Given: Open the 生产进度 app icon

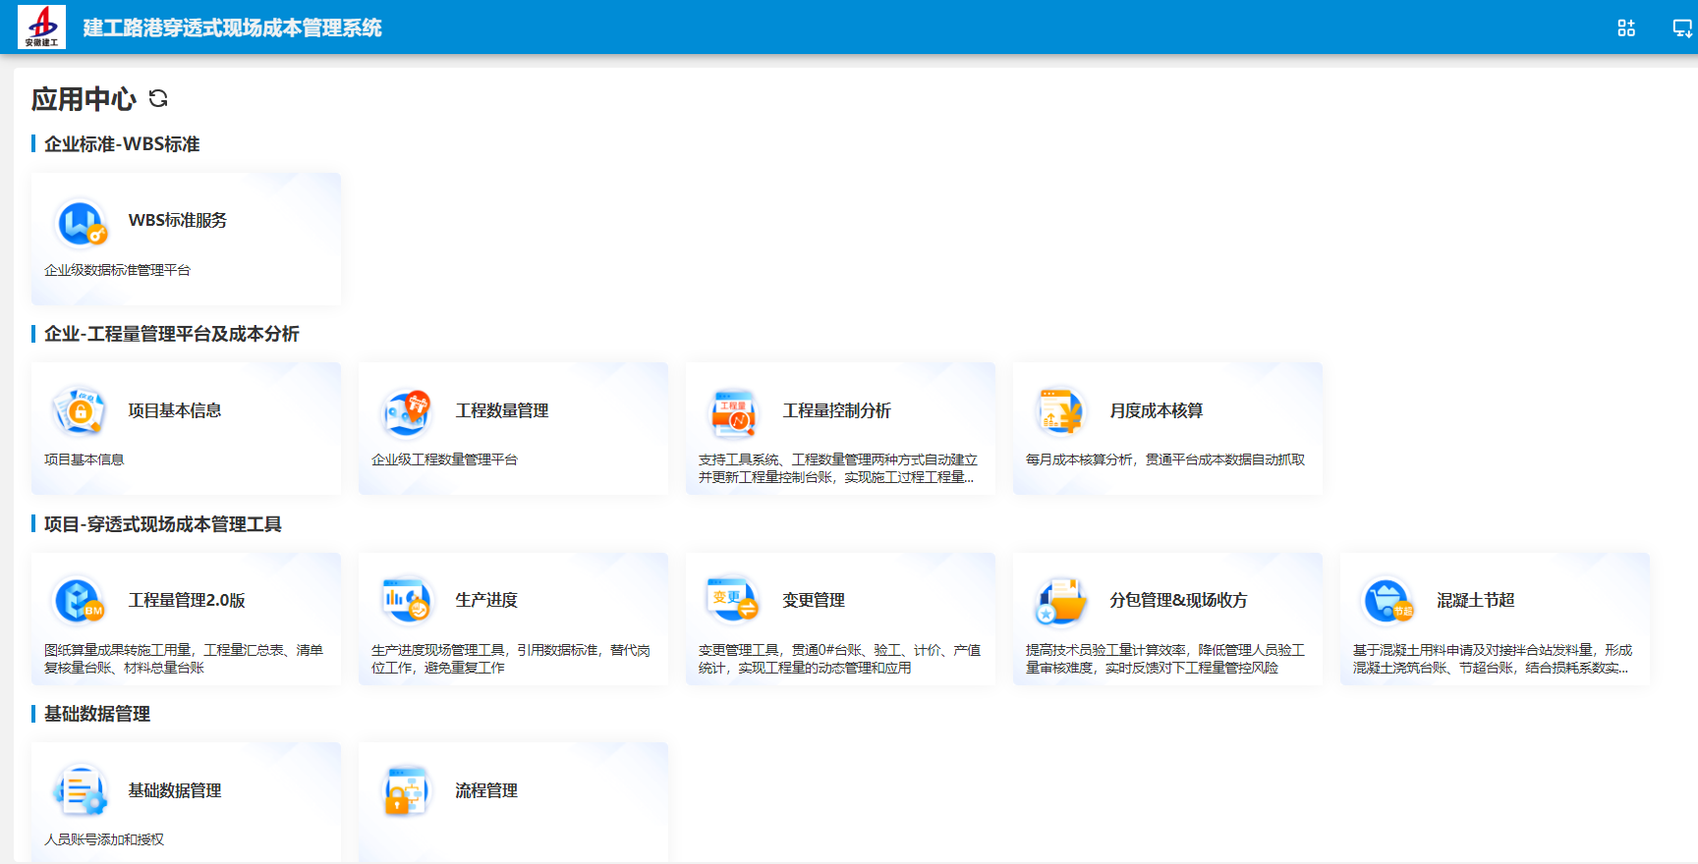Looking at the screenshot, I should tap(408, 600).
